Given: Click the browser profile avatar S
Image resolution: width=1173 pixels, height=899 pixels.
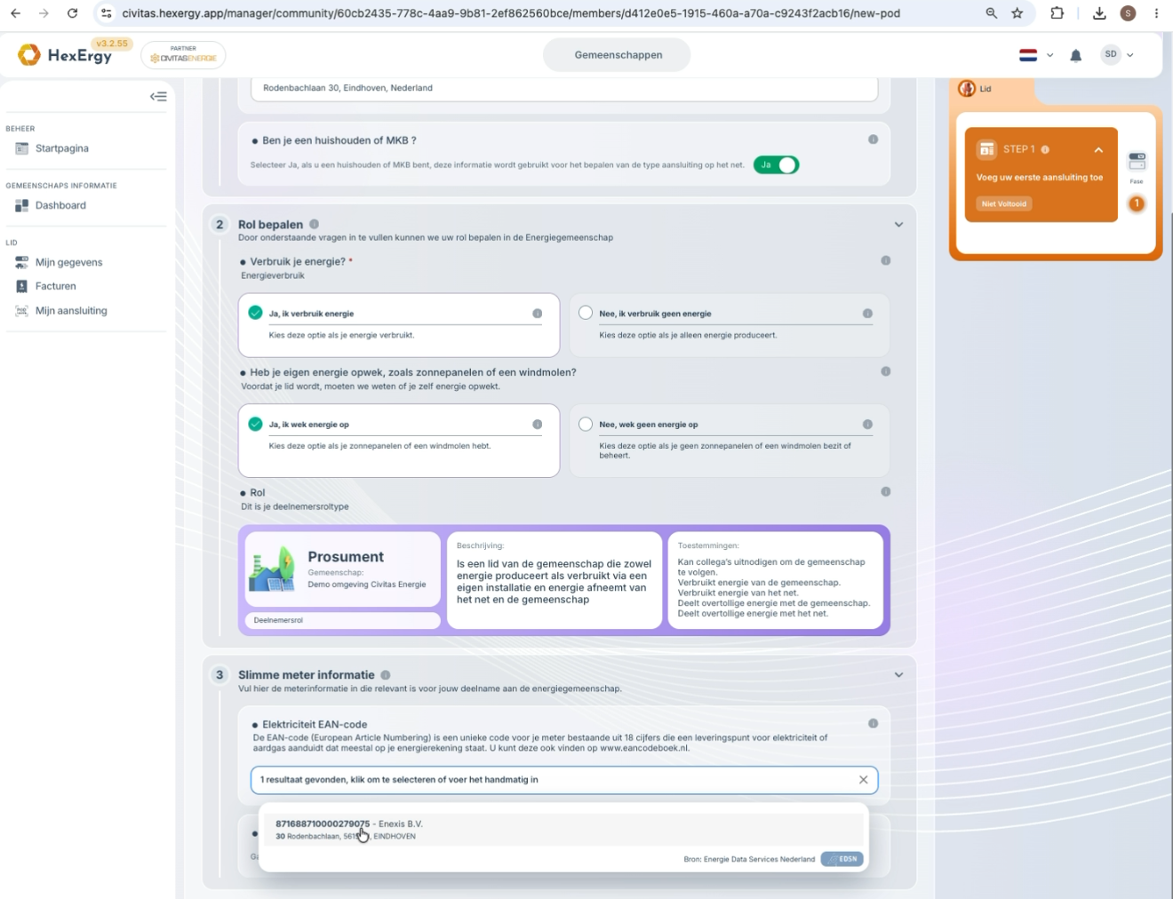Looking at the screenshot, I should [1128, 13].
